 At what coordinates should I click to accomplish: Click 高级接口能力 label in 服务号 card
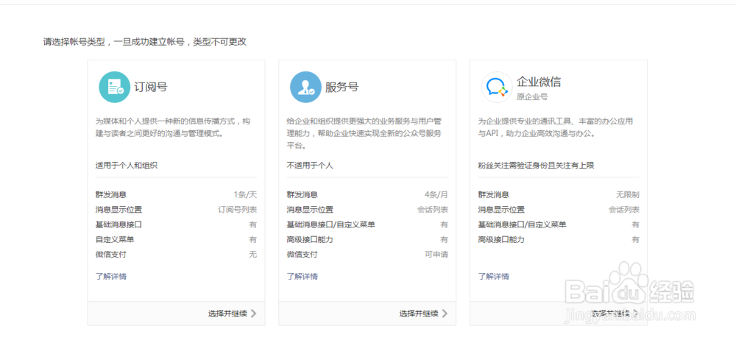coord(310,239)
